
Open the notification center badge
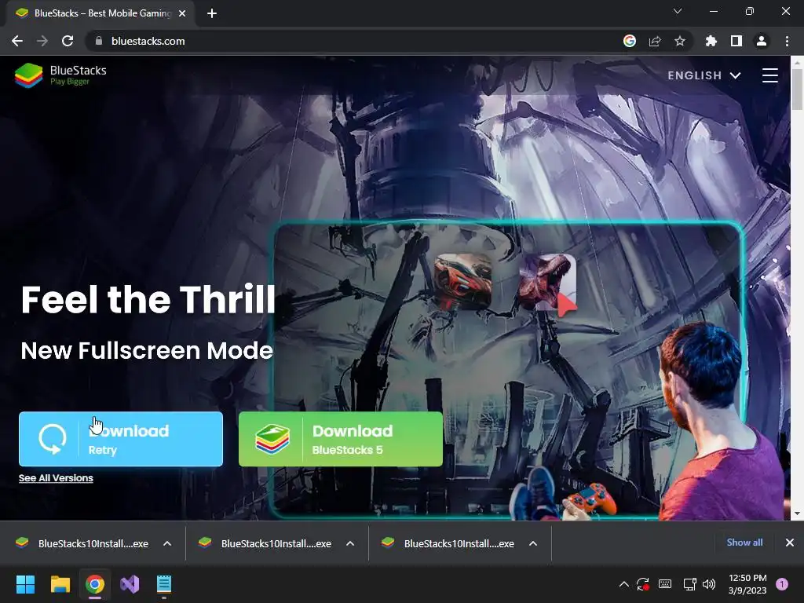pos(782,584)
